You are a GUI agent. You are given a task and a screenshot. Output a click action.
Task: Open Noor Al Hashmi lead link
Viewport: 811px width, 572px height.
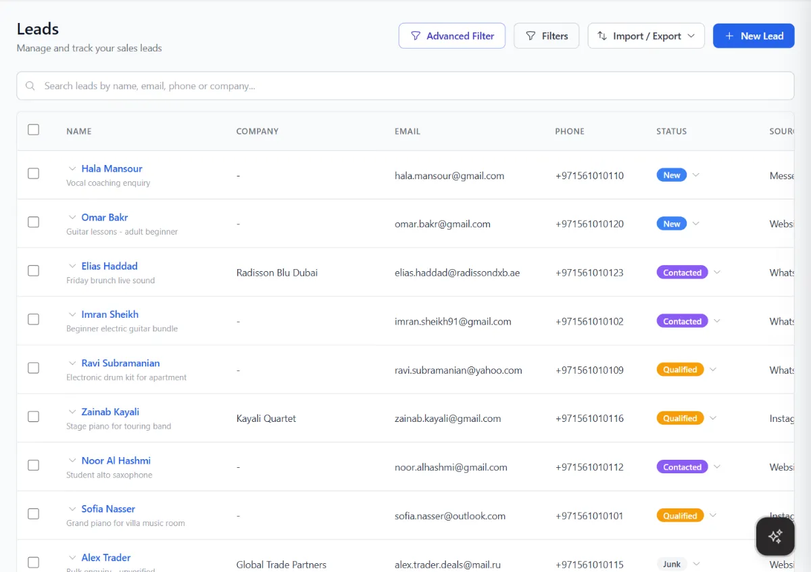116,460
